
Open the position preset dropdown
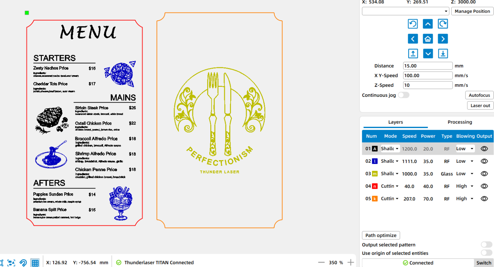(x=406, y=11)
